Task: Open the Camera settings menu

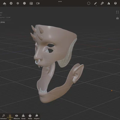Action: click(38, 3)
